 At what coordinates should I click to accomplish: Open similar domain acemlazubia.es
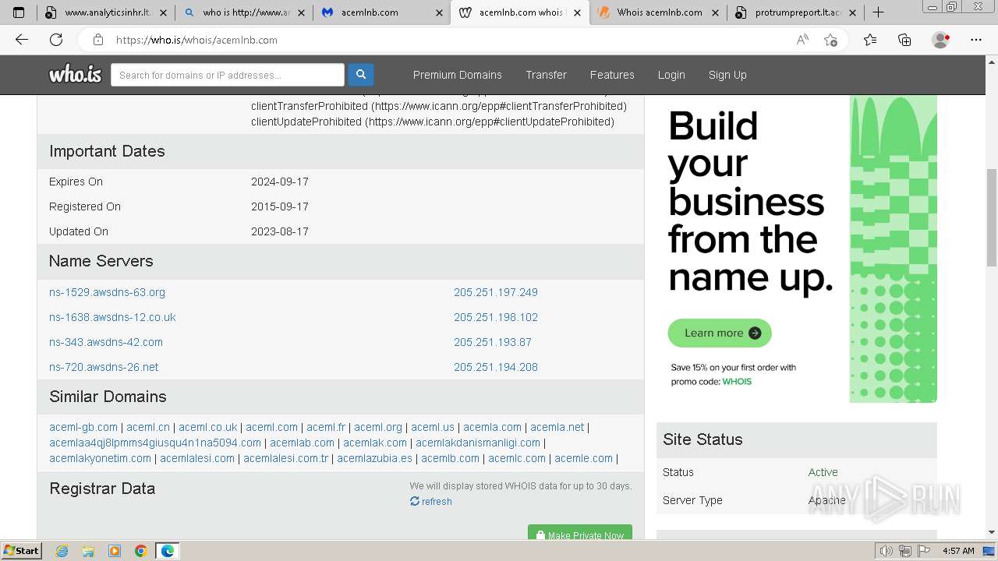tap(374, 458)
